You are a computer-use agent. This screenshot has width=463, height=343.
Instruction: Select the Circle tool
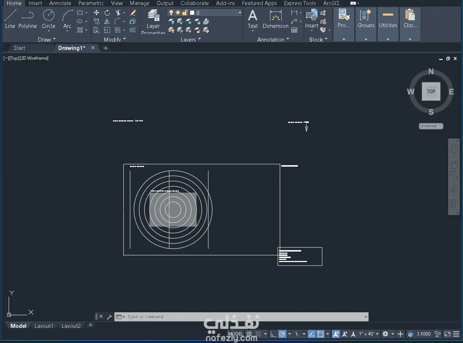[x=49, y=19]
